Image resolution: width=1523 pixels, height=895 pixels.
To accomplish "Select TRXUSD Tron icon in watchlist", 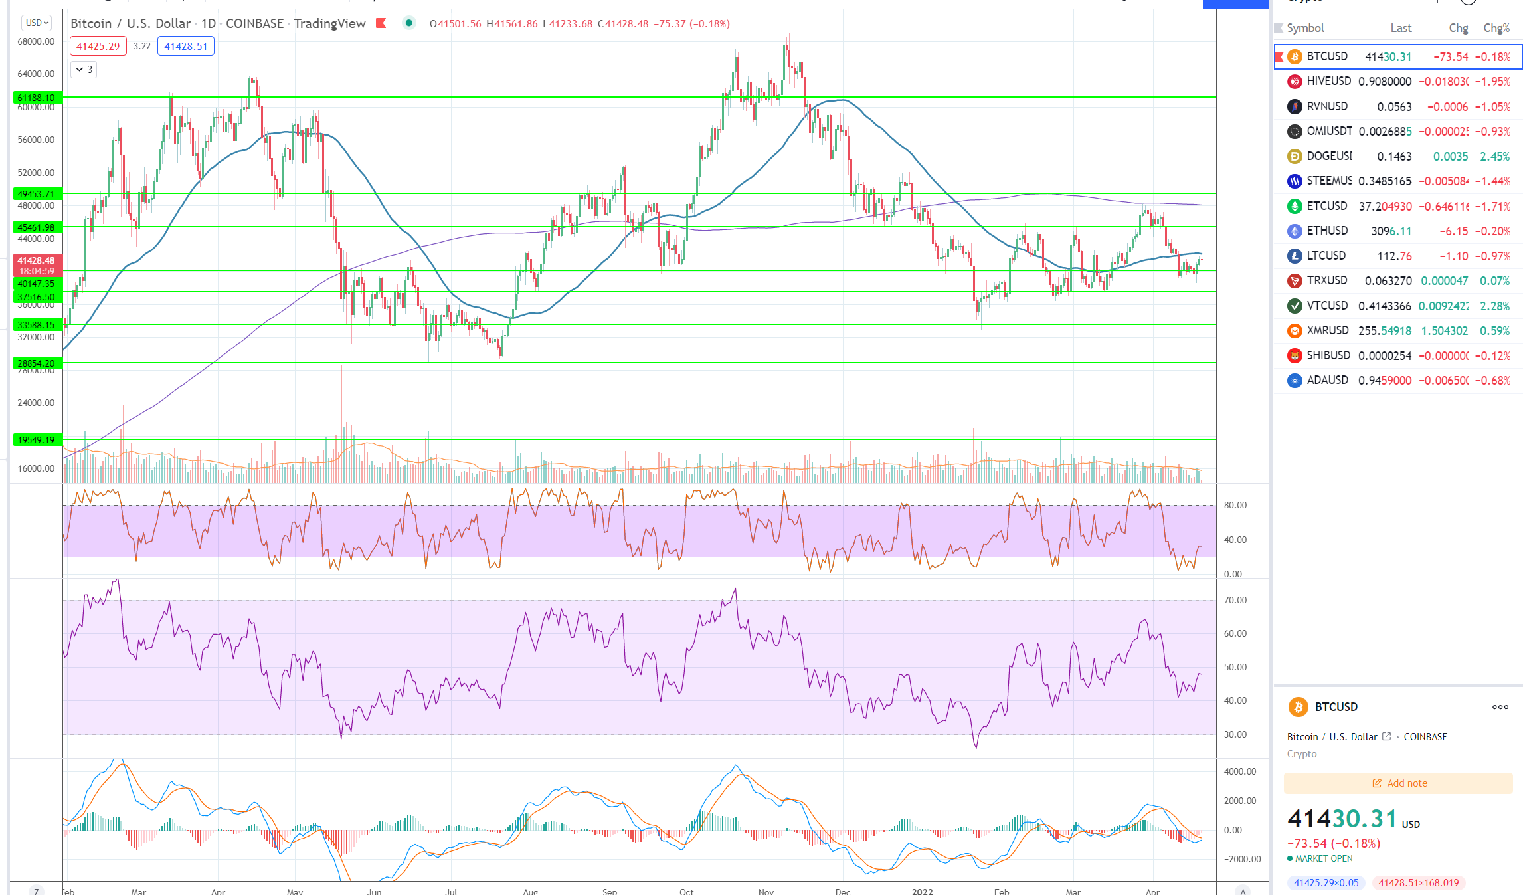I will coord(1295,281).
